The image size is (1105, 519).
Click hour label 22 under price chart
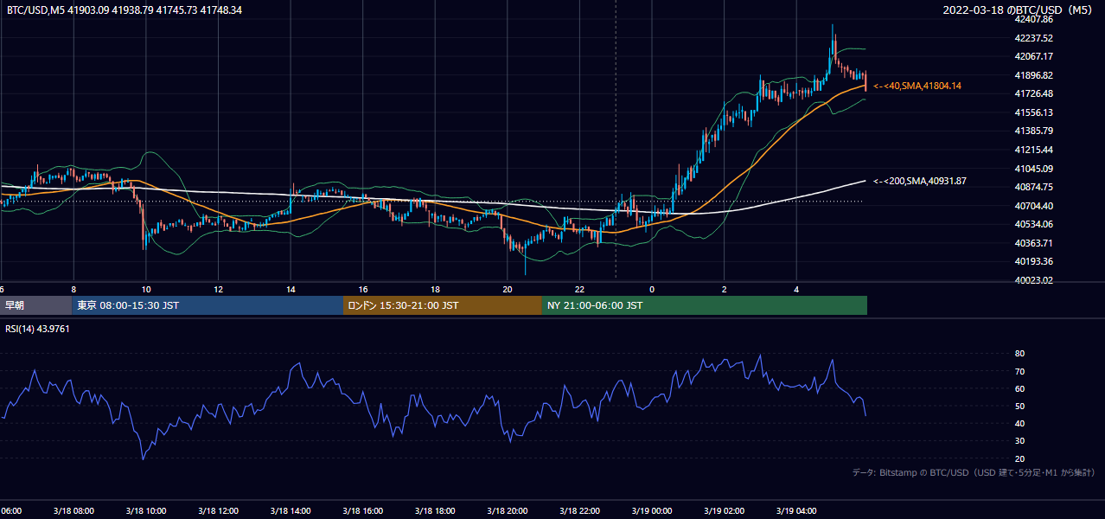coord(579,290)
